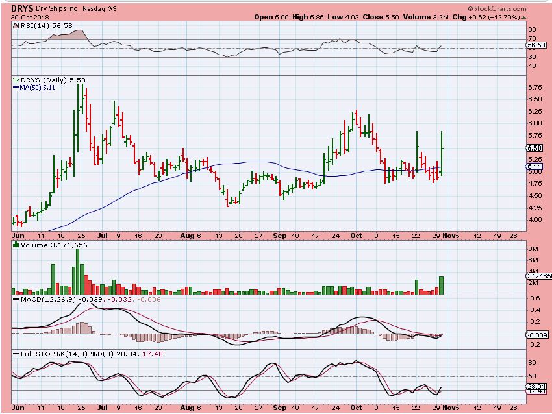Click the 30-Oct-2018 date label

click(31, 17)
